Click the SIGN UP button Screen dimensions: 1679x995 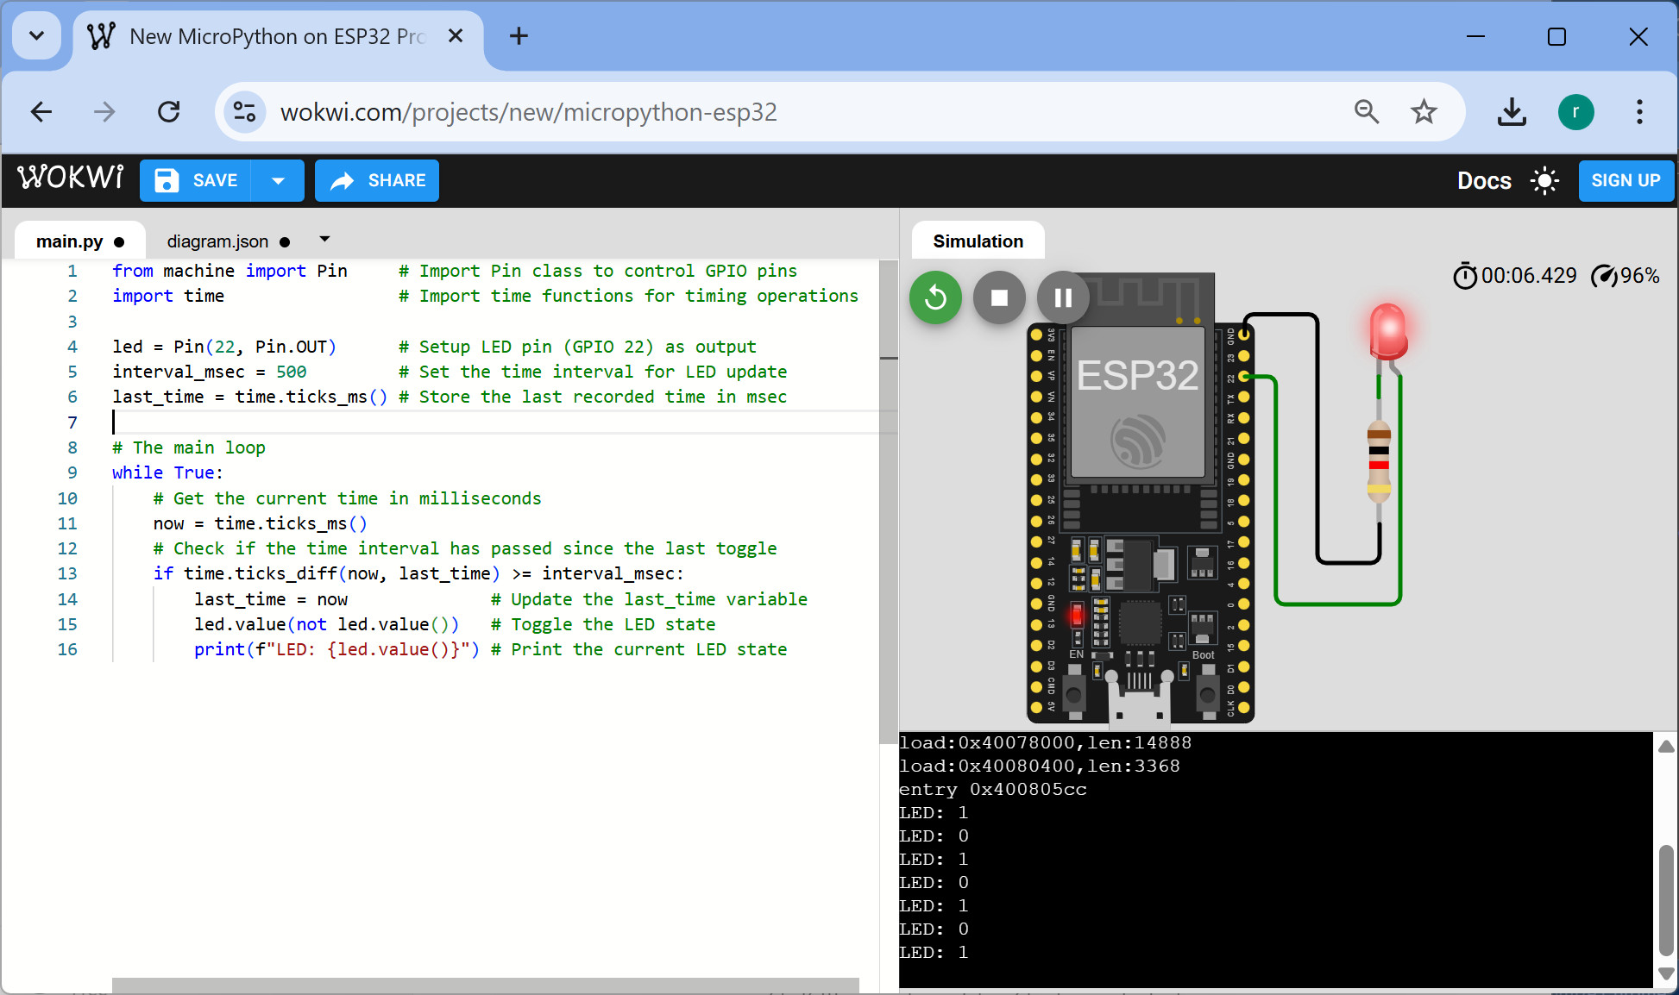(1626, 180)
